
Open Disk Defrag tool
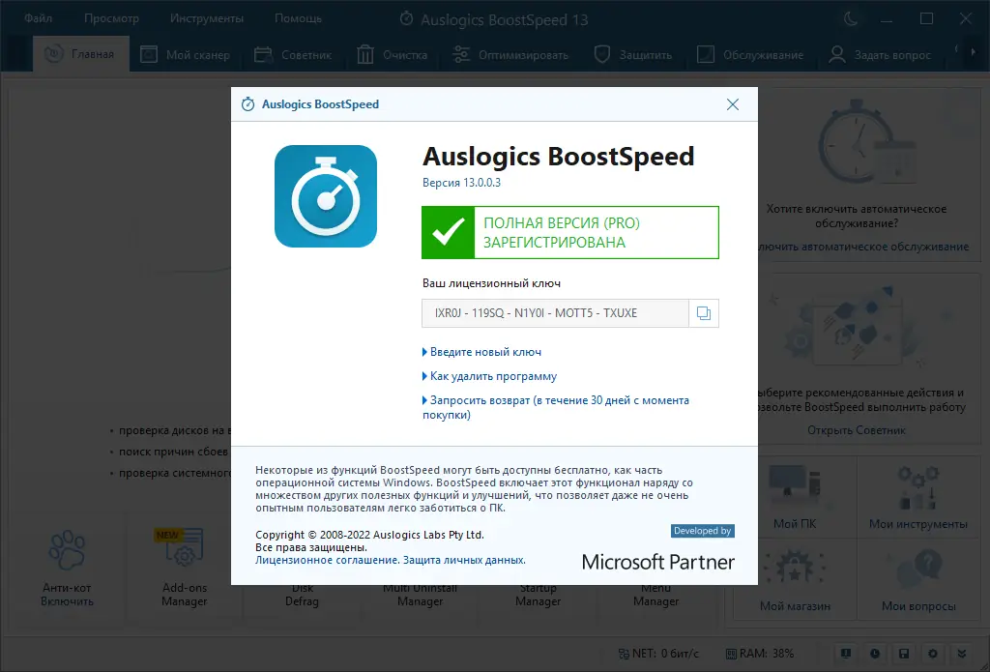click(302, 595)
